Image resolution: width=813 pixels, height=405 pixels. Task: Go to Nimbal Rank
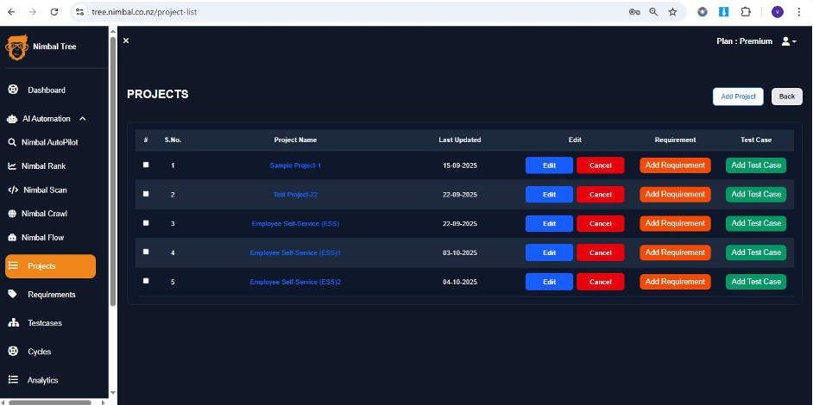point(43,166)
